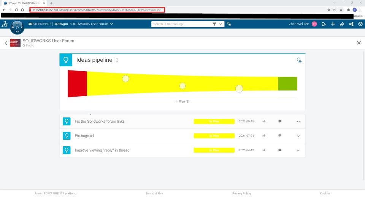Click Zhen Wei Tee profile avatar
Screen dimensions: 365x197
314,24
